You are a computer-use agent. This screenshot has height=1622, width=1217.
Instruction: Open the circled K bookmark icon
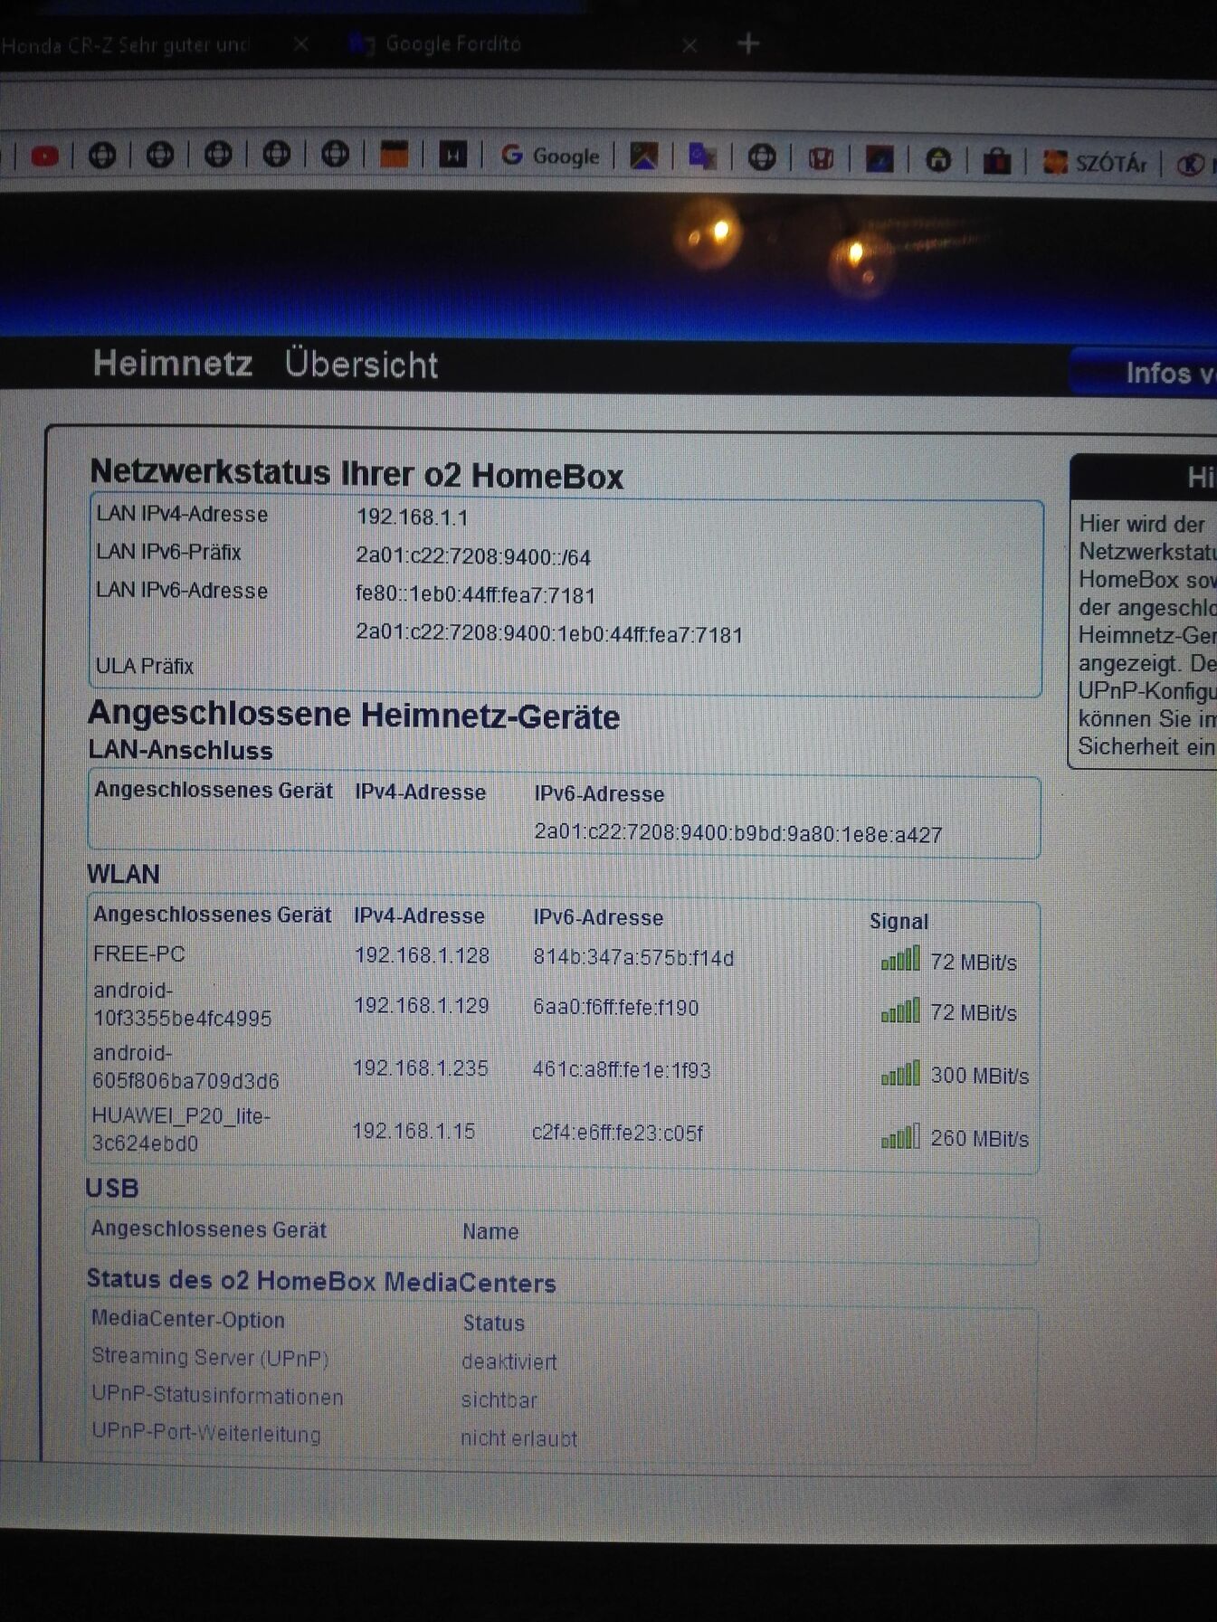point(1190,165)
